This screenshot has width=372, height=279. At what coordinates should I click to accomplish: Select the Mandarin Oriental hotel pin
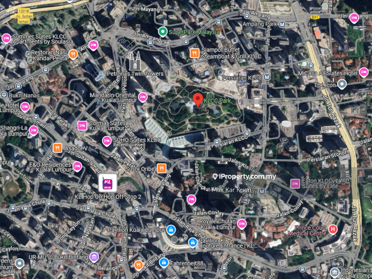coord(143,97)
